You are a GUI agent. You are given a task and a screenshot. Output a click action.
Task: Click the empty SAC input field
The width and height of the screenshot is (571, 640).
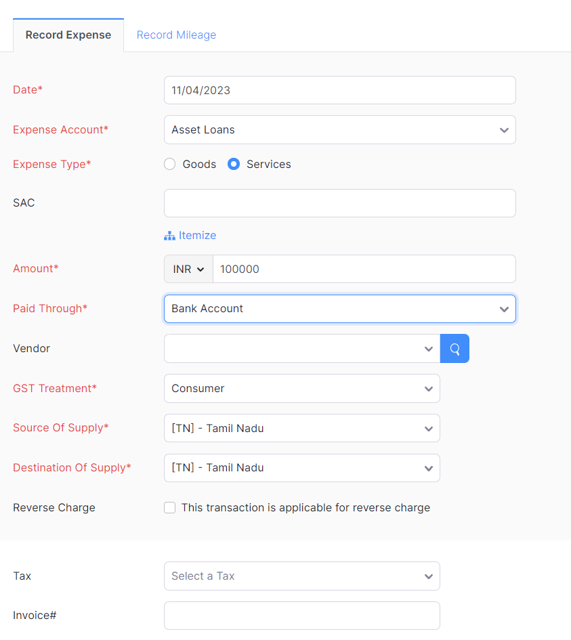[339, 202]
